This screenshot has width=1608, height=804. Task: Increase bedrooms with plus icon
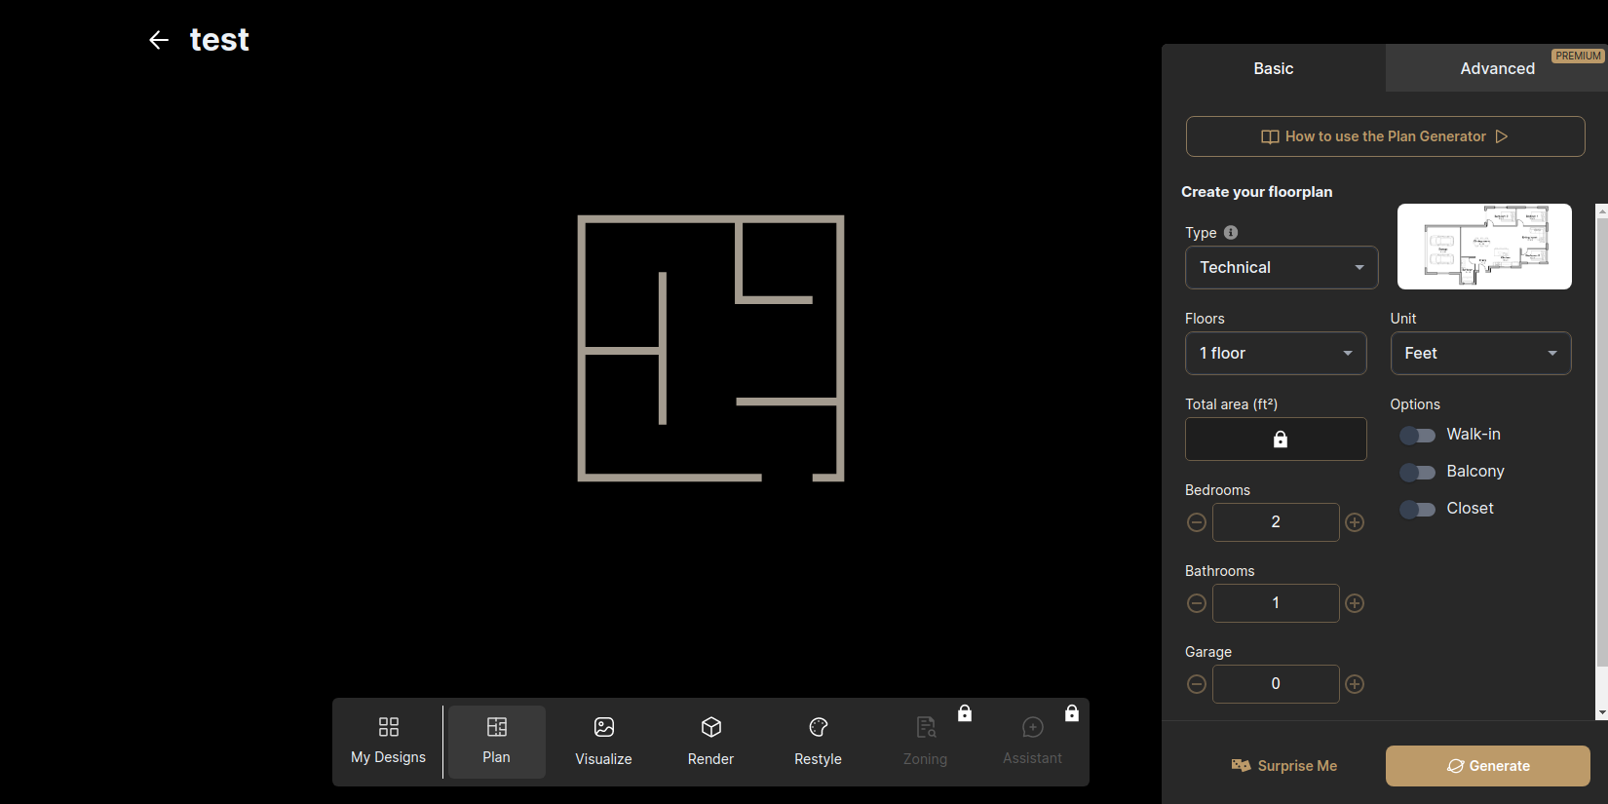tap(1355, 522)
